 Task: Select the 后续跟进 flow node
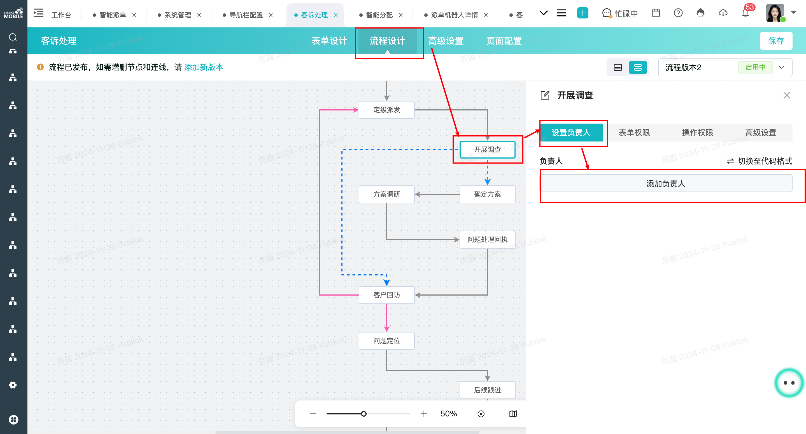pyautogui.click(x=487, y=390)
